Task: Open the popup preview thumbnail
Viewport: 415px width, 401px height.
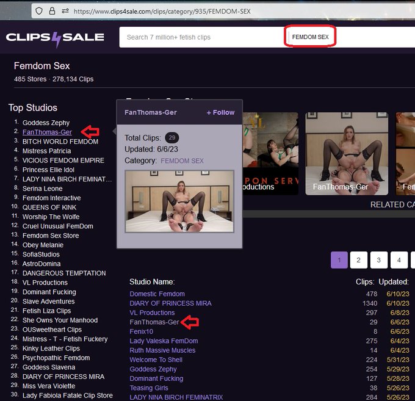Action: pyautogui.click(x=179, y=201)
